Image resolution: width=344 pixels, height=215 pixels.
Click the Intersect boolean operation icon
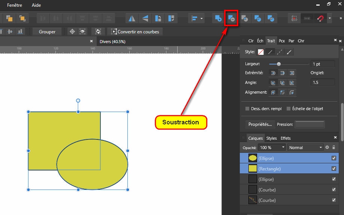point(245,18)
